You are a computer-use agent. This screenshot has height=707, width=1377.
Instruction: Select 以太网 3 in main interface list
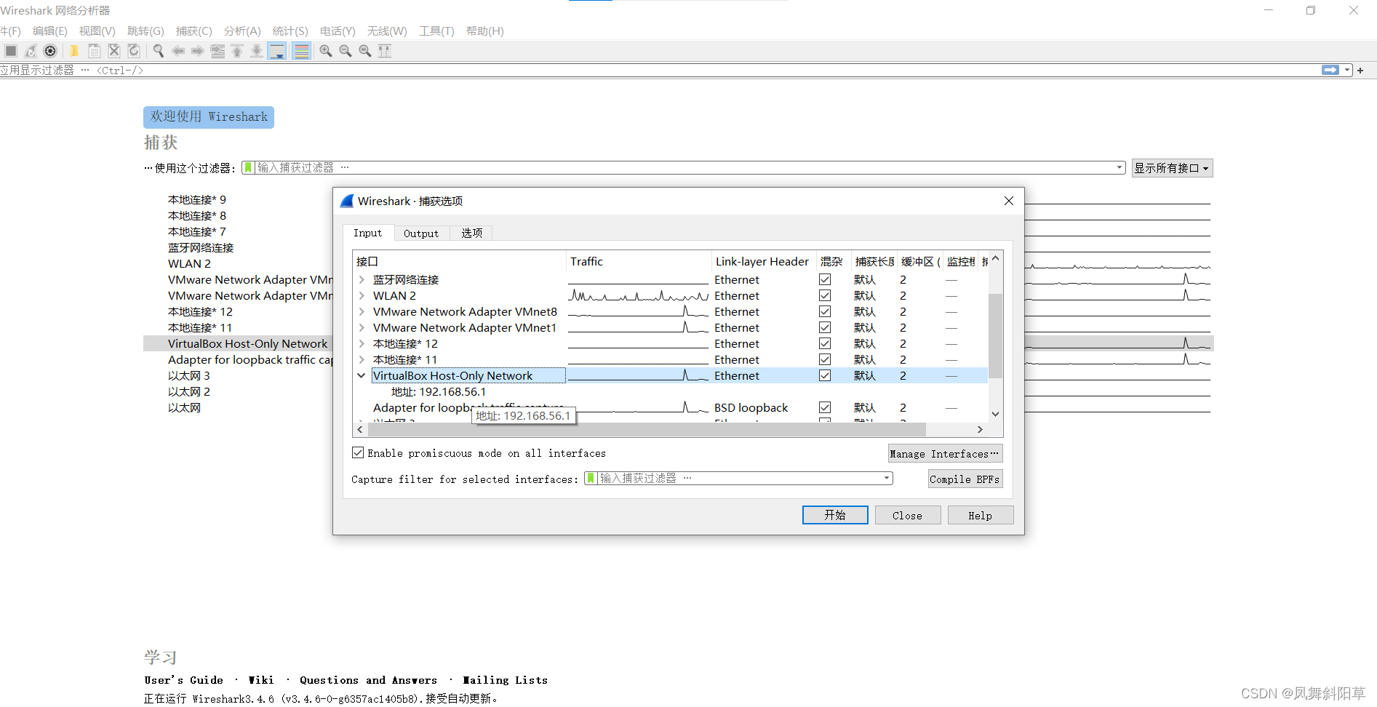point(188,375)
